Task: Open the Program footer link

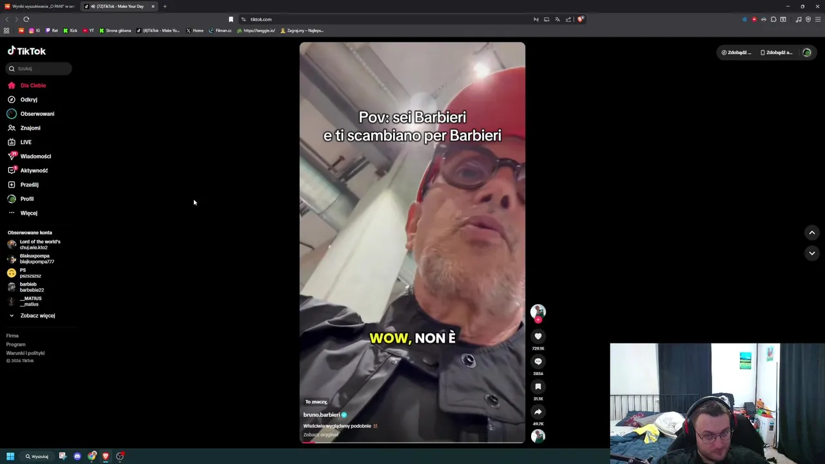Action: coord(15,344)
